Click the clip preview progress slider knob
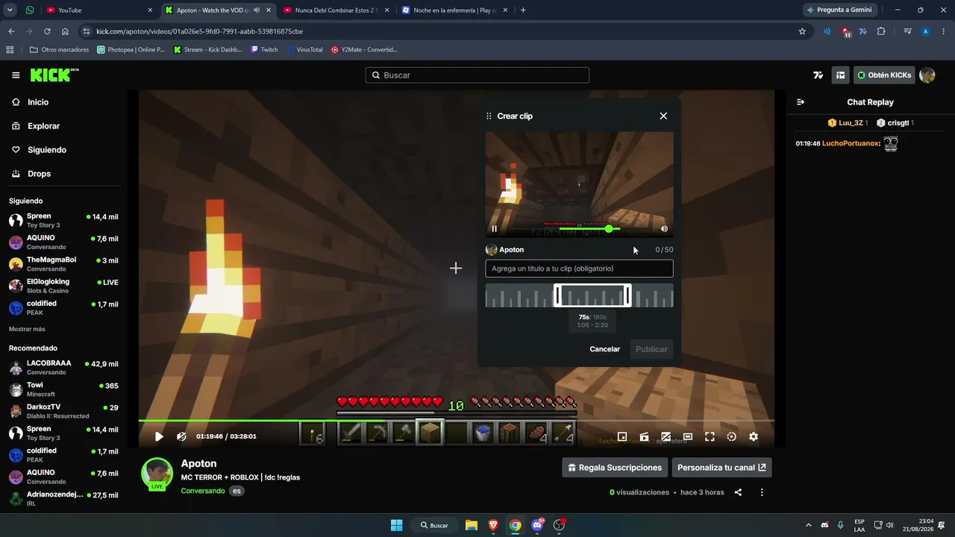The image size is (955, 537). coord(610,229)
